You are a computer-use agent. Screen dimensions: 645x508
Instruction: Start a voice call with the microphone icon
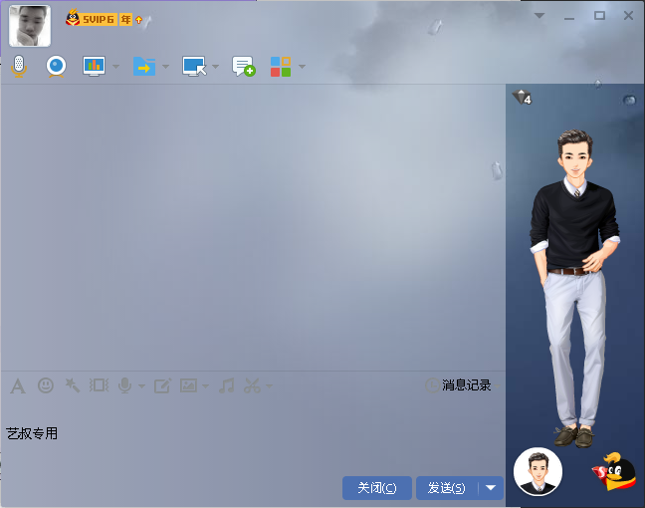(19, 66)
